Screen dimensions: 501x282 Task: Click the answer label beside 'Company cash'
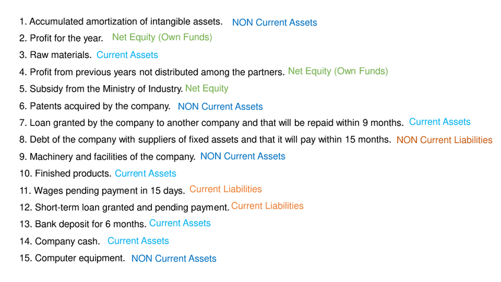[138, 241]
